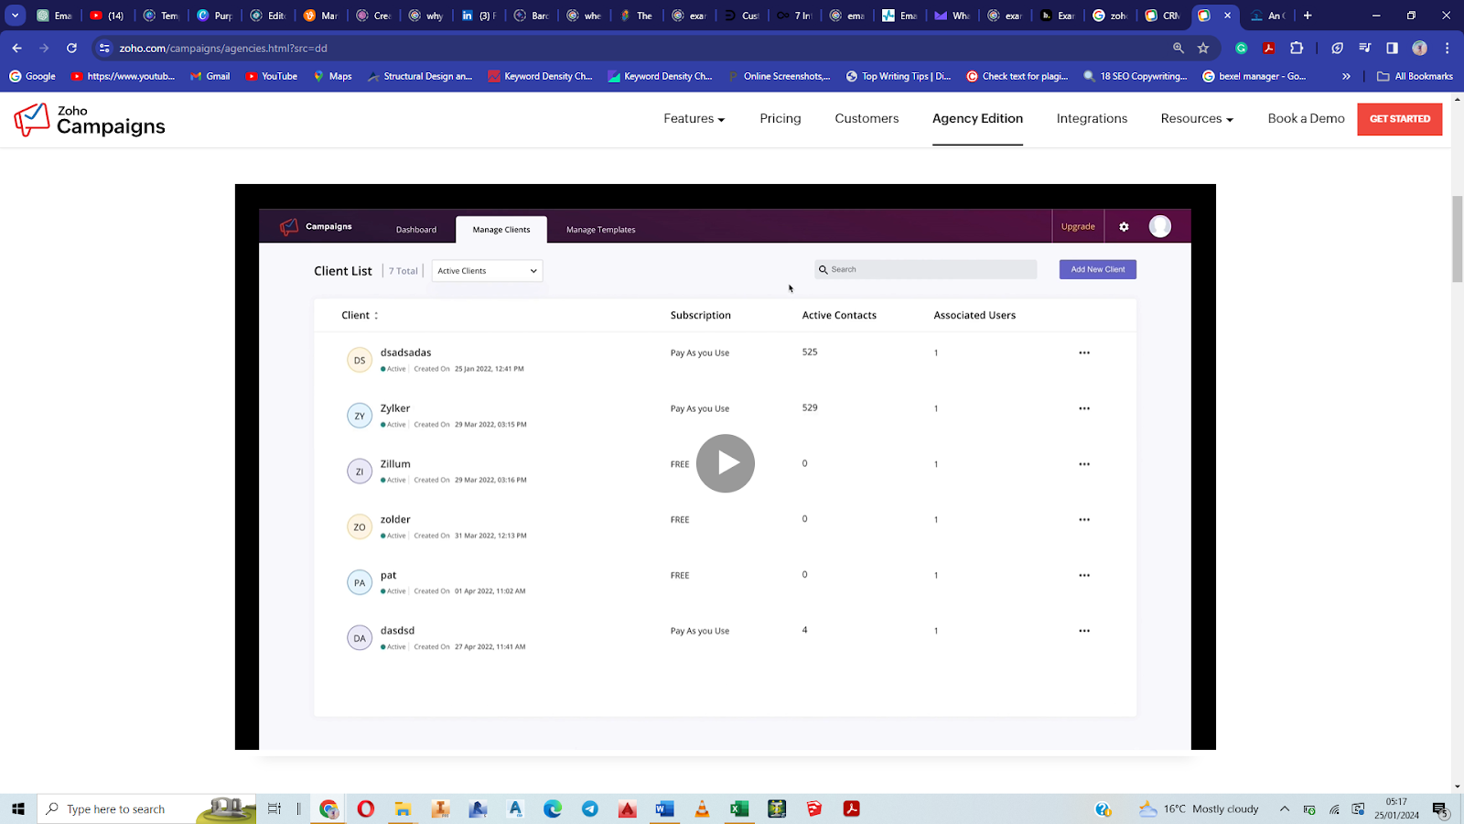The height and width of the screenshot is (824, 1464).
Task: Click the Zillum client name
Action: (395, 464)
